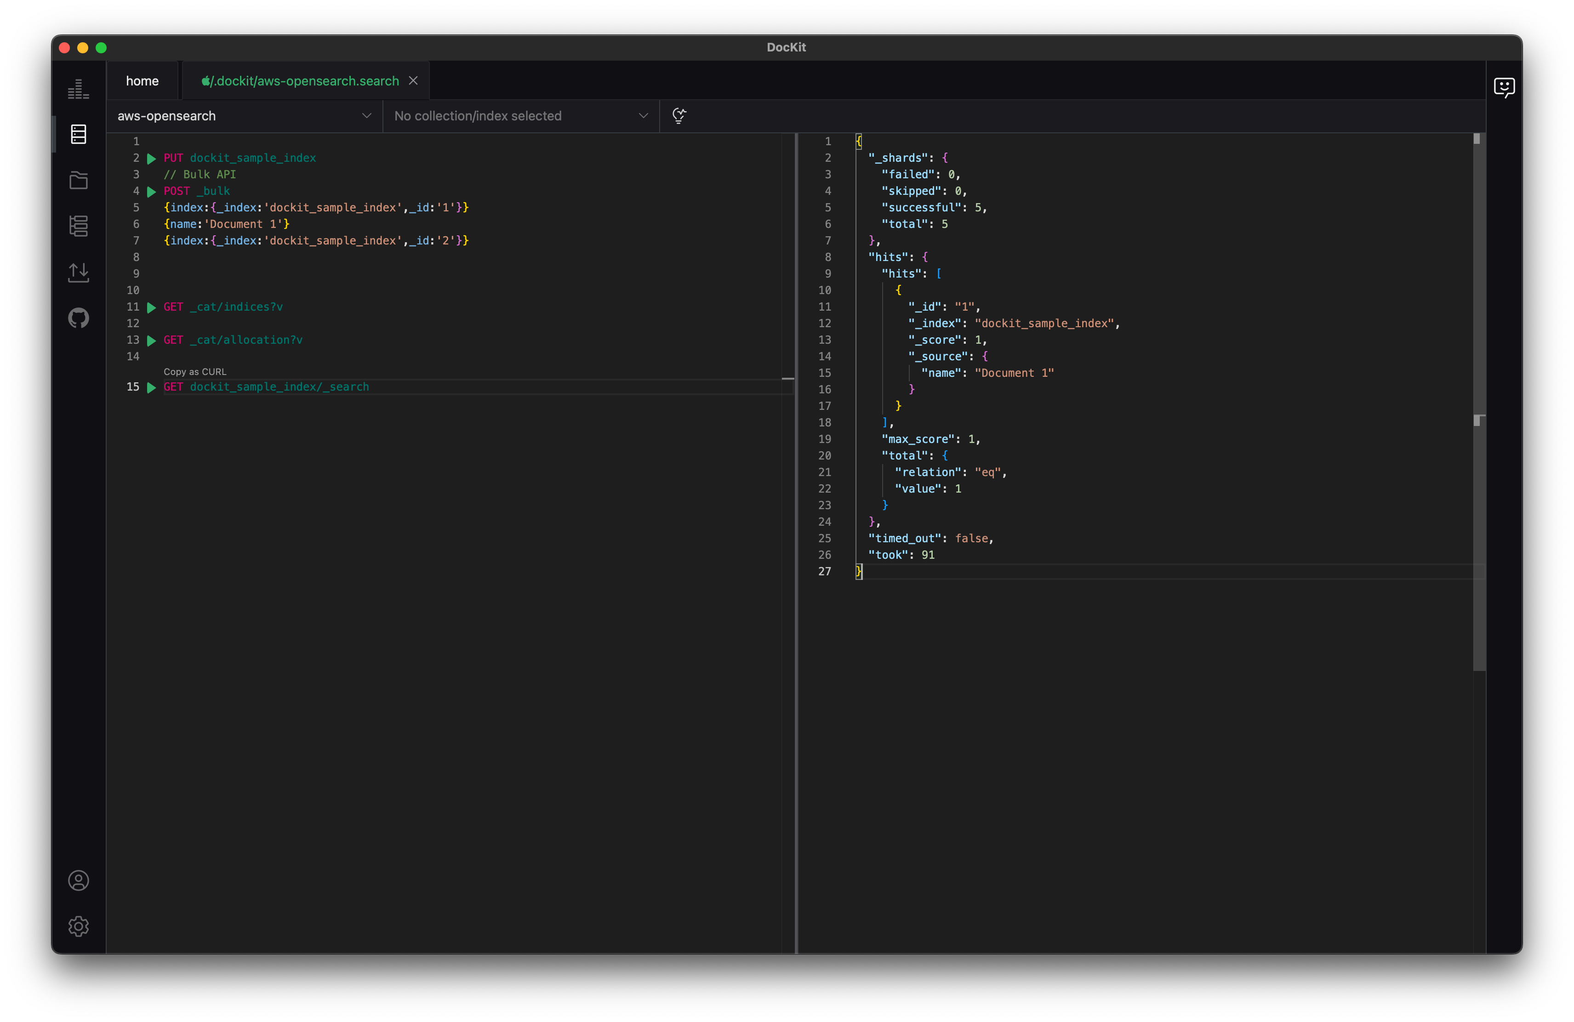Run the POST _bulk request
Screen dimensions: 1574x1022
(151, 192)
